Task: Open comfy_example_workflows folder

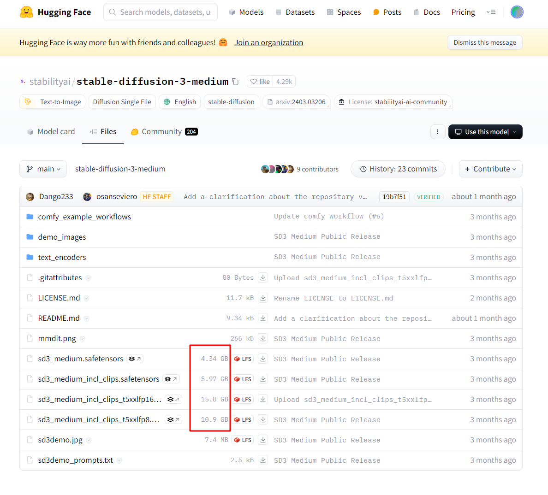Action: (x=84, y=217)
